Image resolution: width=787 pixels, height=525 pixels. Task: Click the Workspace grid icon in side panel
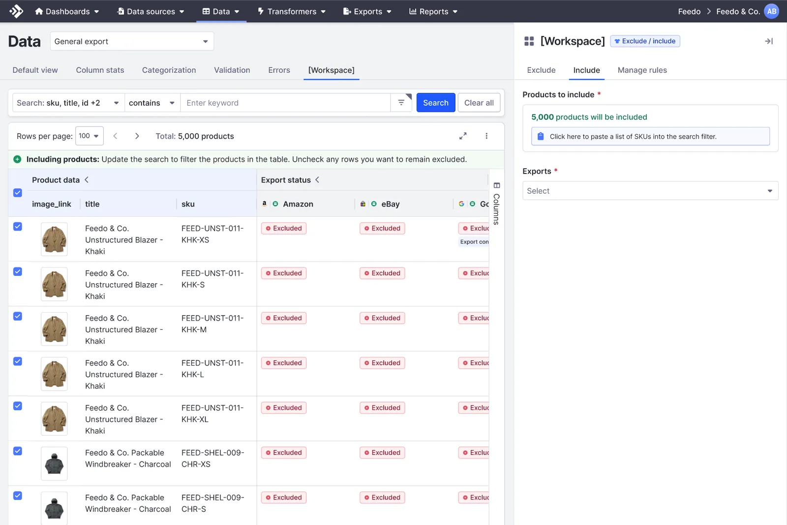click(529, 41)
